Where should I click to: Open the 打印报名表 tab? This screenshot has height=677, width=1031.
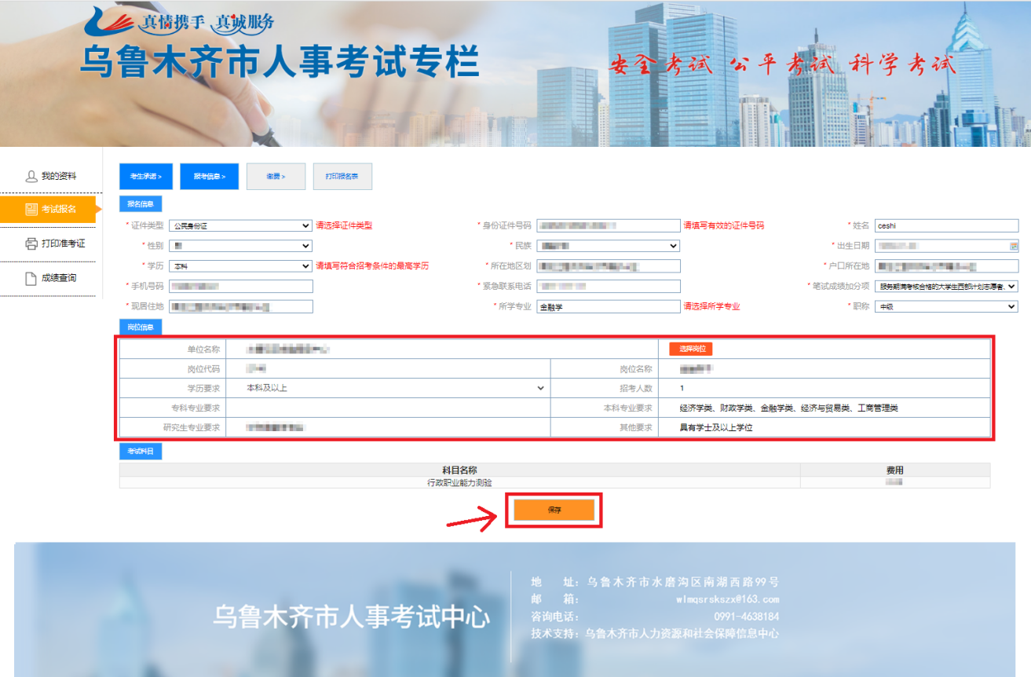tap(342, 177)
